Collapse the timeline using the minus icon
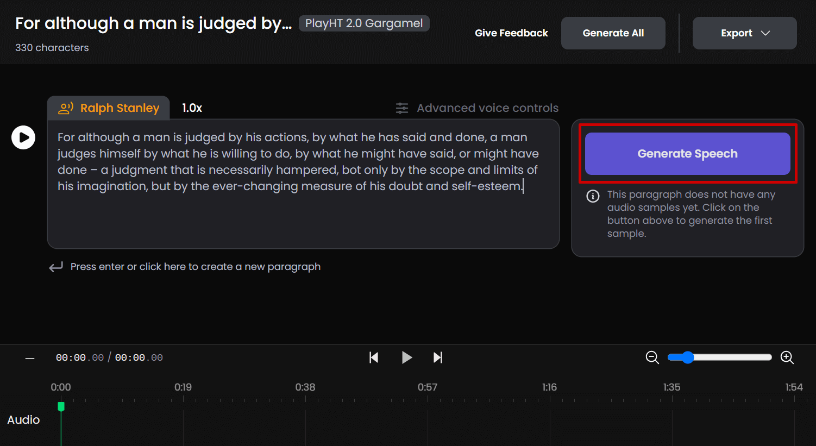 (30, 358)
